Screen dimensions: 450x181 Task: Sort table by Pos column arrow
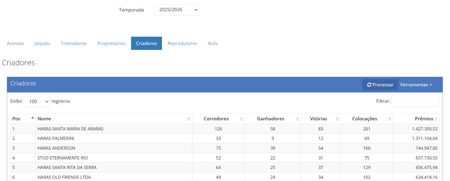tap(32, 118)
